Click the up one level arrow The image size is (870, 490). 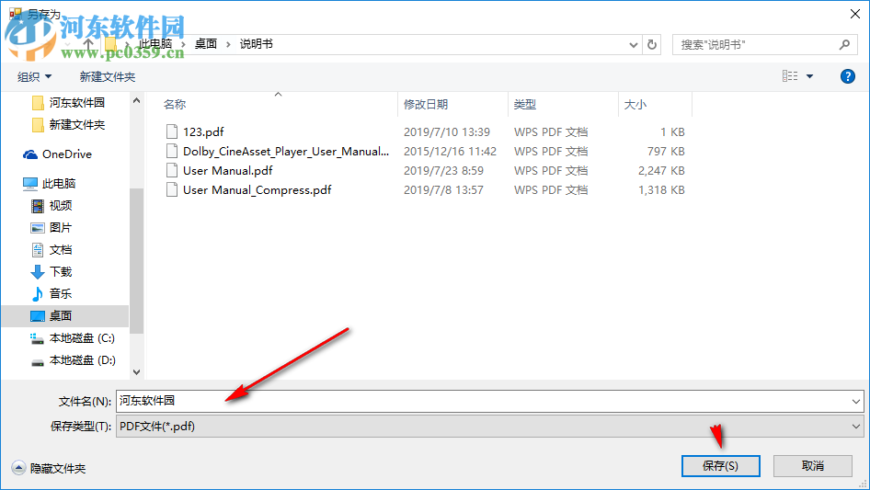[87, 44]
